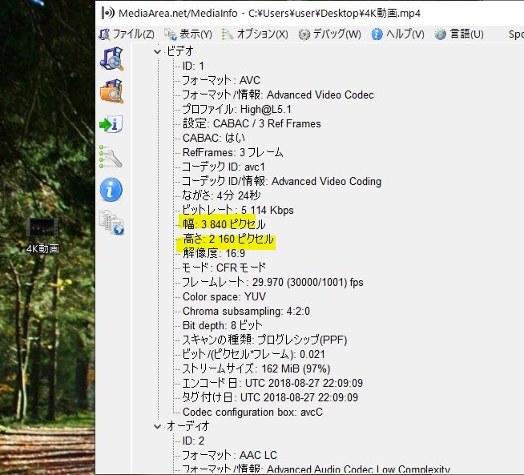Screen dimensions: 524x475
Task: Open the ファイル(Z) menu
Action: click(127, 34)
